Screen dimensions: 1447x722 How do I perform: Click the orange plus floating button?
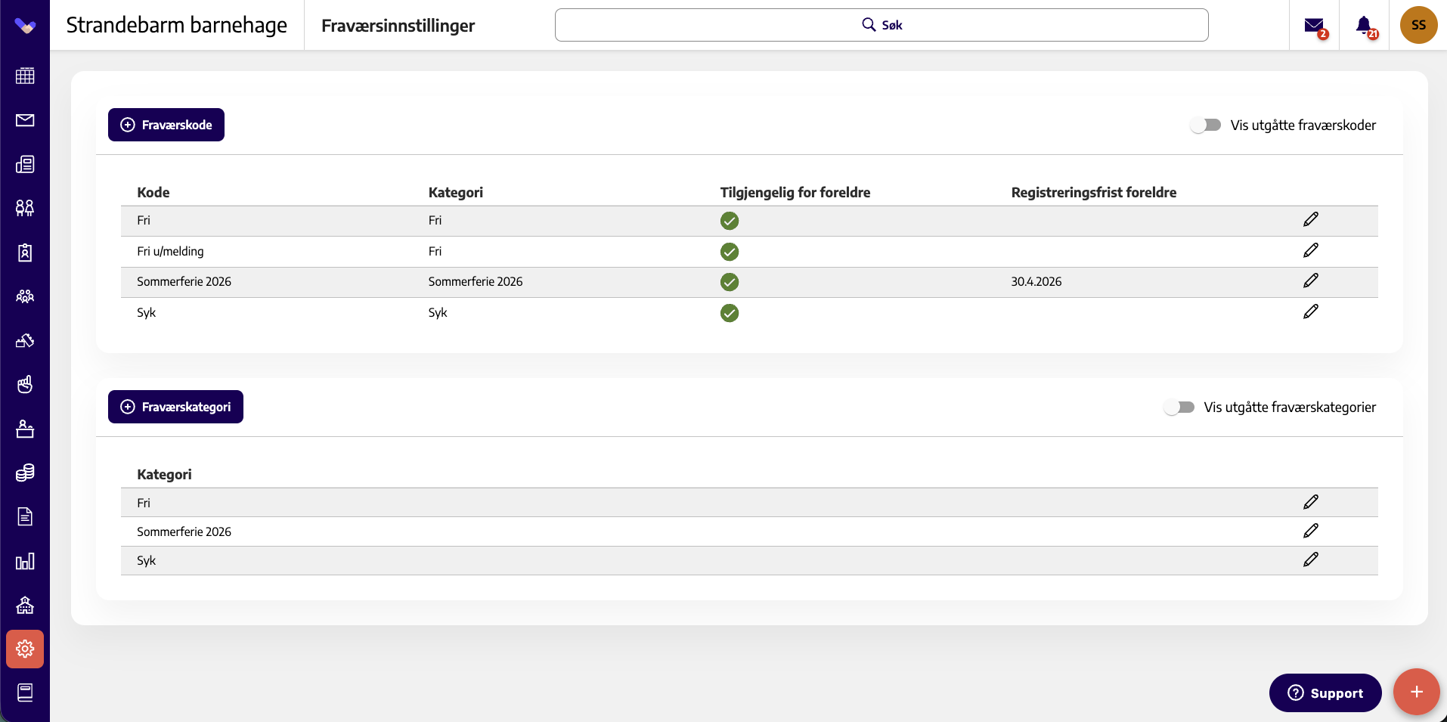point(1416,692)
